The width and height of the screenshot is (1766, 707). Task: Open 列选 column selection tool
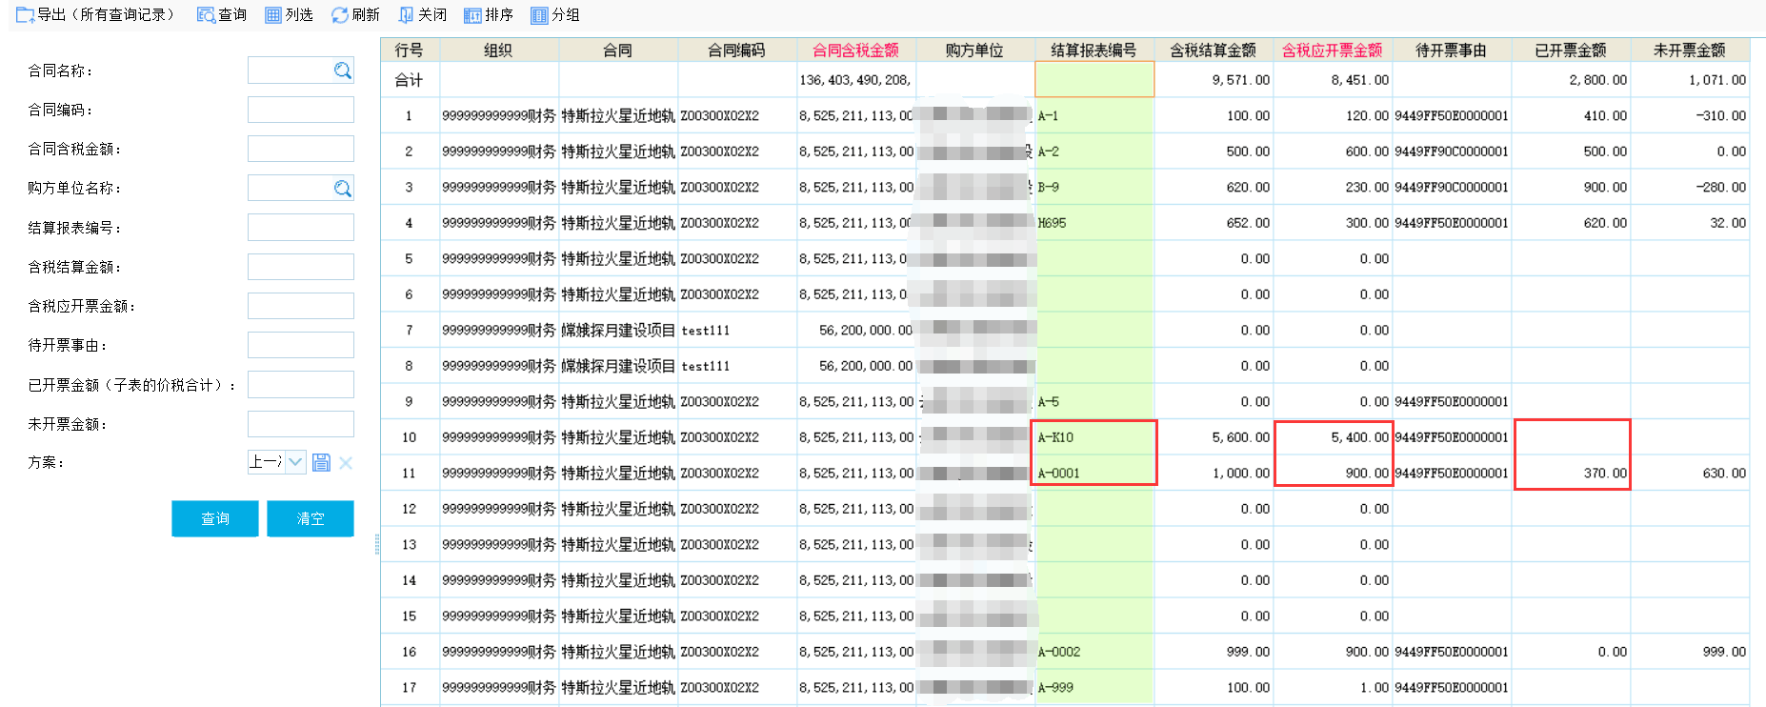[x=289, y=15]
